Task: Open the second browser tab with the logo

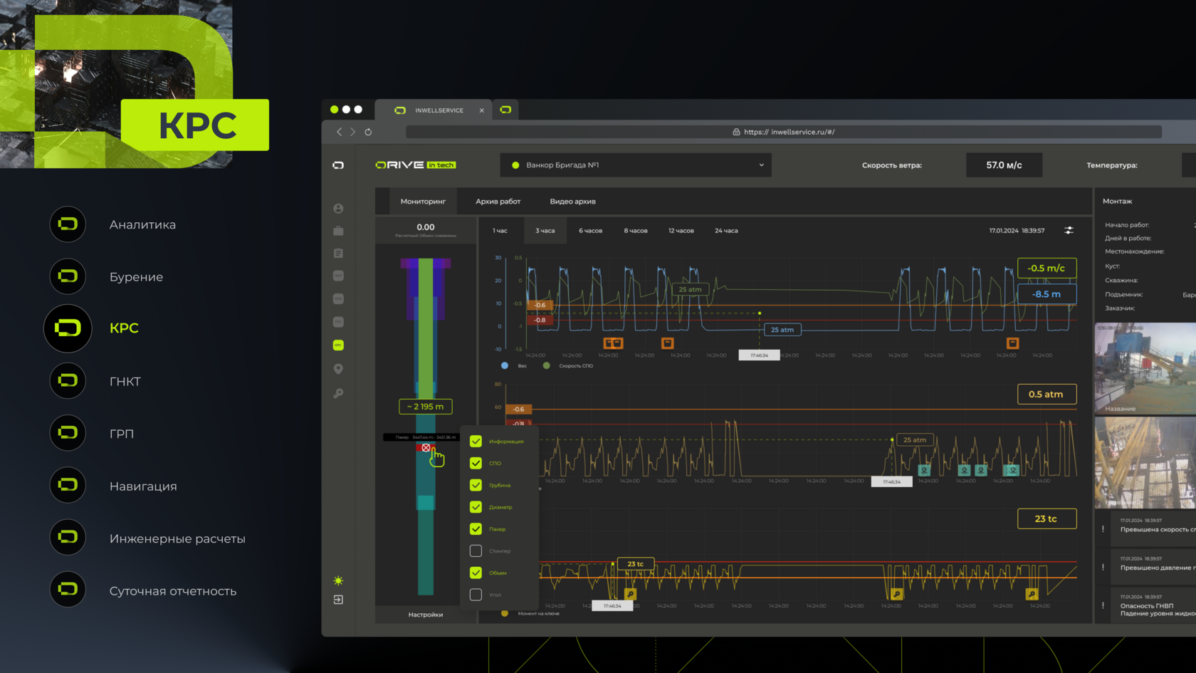Action: point(505,110)
